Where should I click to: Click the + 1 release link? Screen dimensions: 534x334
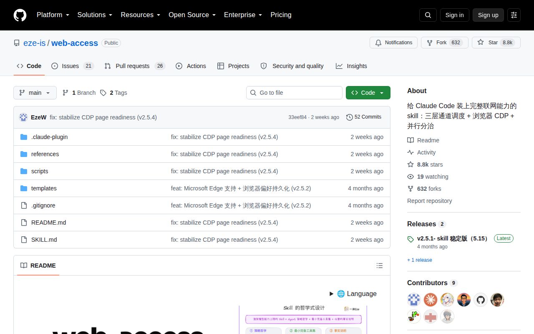point(420,260)
